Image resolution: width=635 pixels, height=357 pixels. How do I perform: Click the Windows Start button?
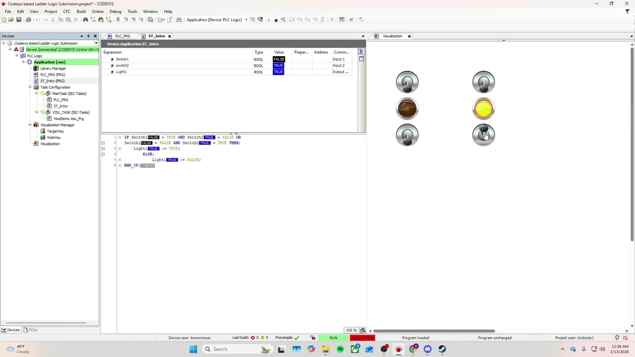(x=193, y=349)
